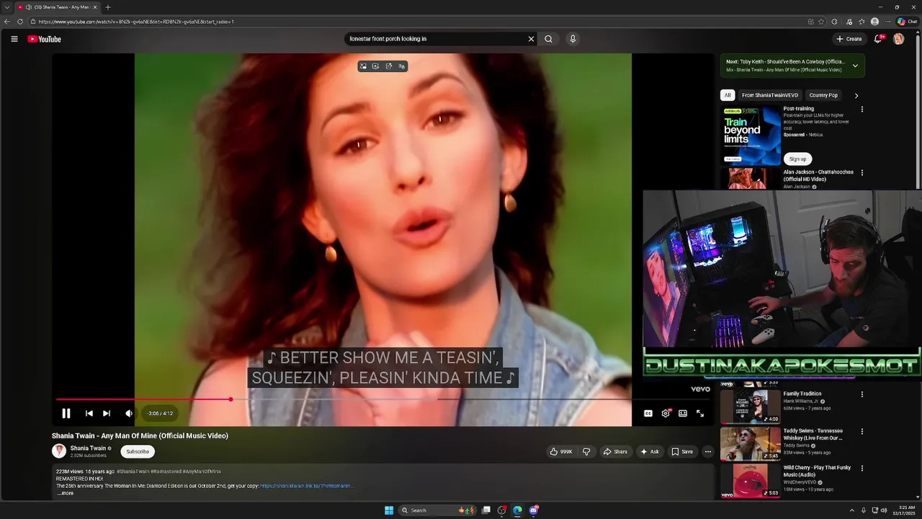Screen dimensions: 922x519
Task: Switch player to theater mode
Action: pyautogui.click(x=683, y=413)
